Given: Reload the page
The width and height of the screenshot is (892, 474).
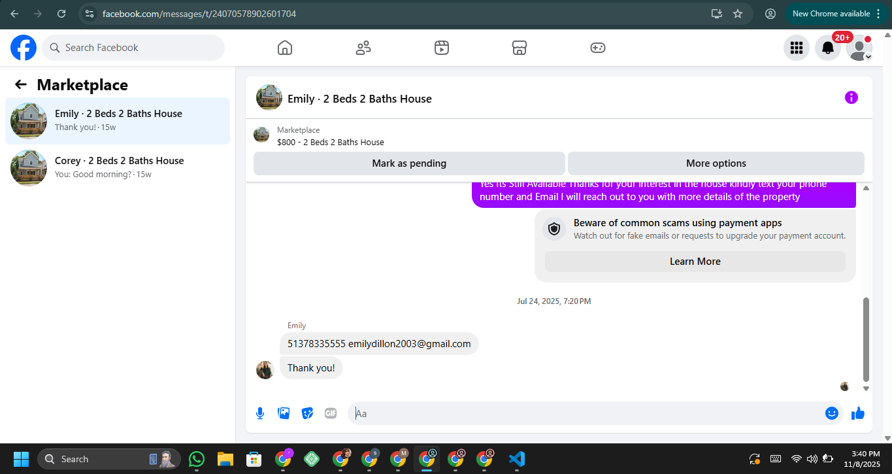Looking at the screenshot, I should click(61, 14).
